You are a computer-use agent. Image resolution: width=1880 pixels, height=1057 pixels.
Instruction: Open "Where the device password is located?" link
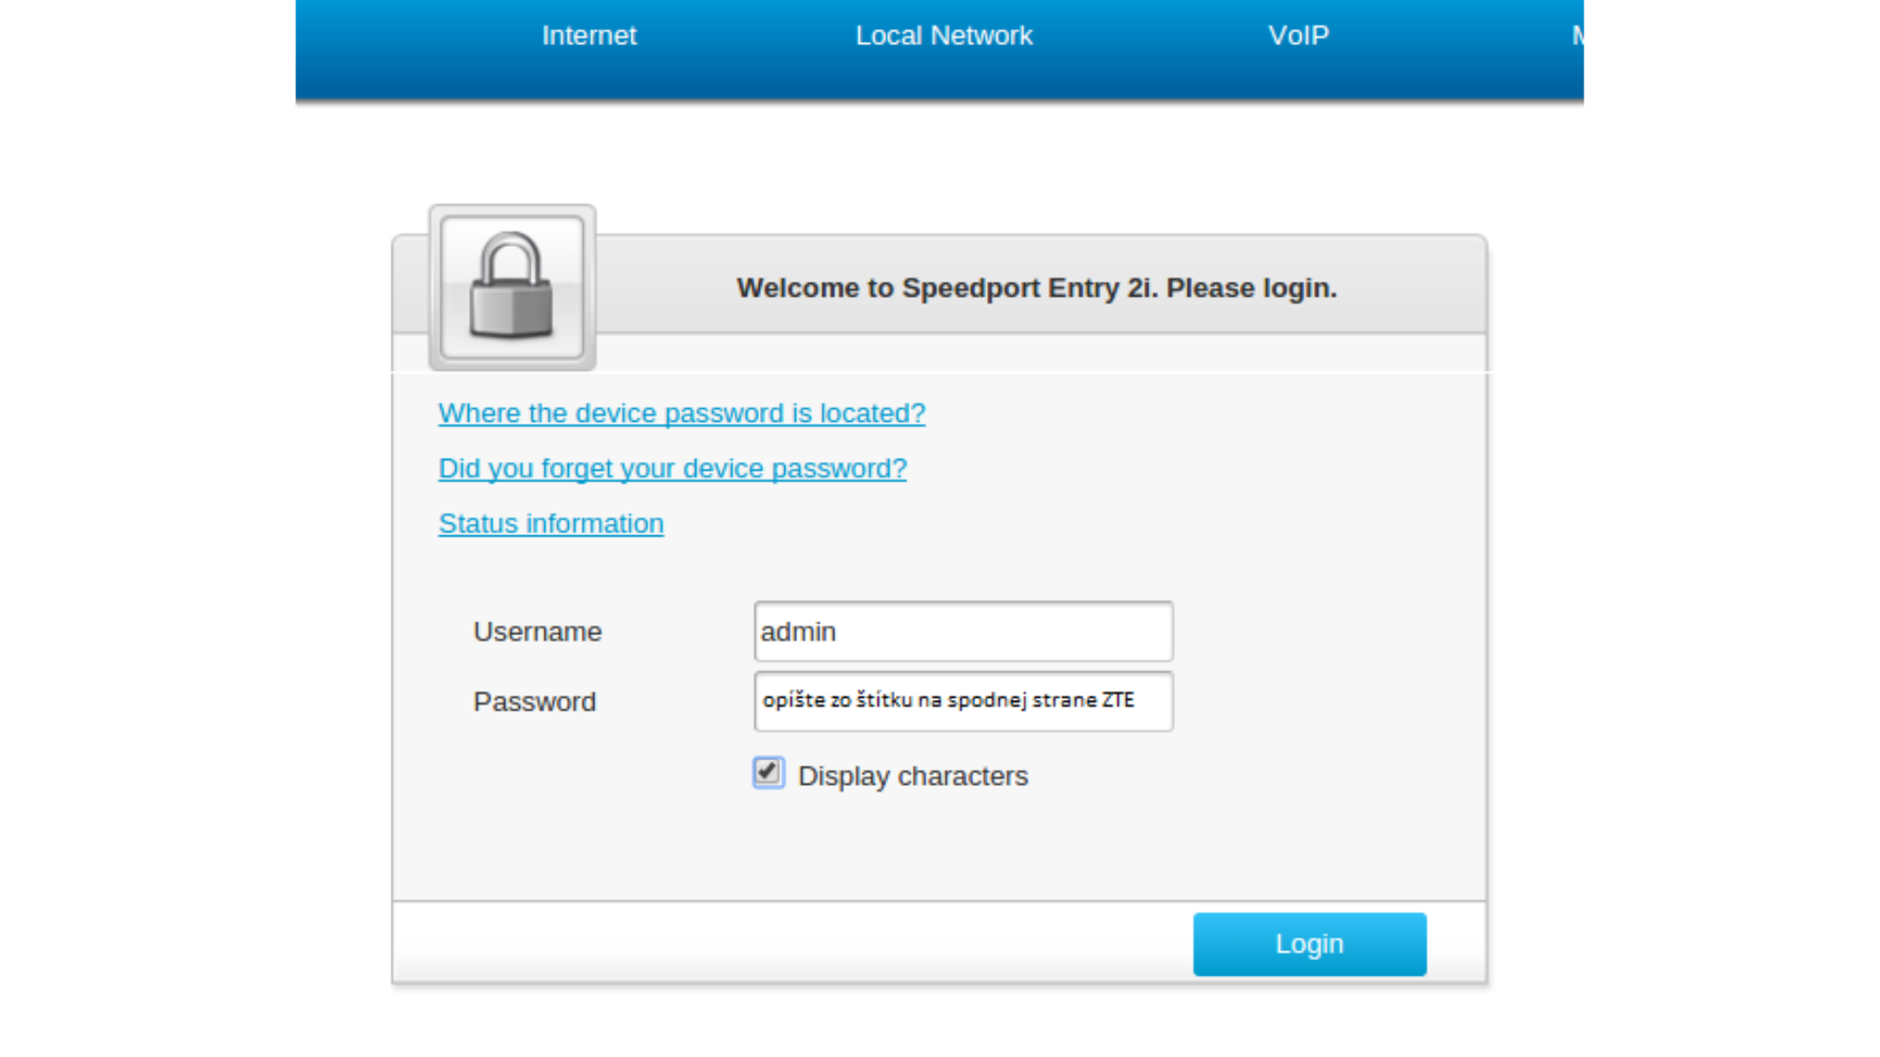[x=681, y=414]
